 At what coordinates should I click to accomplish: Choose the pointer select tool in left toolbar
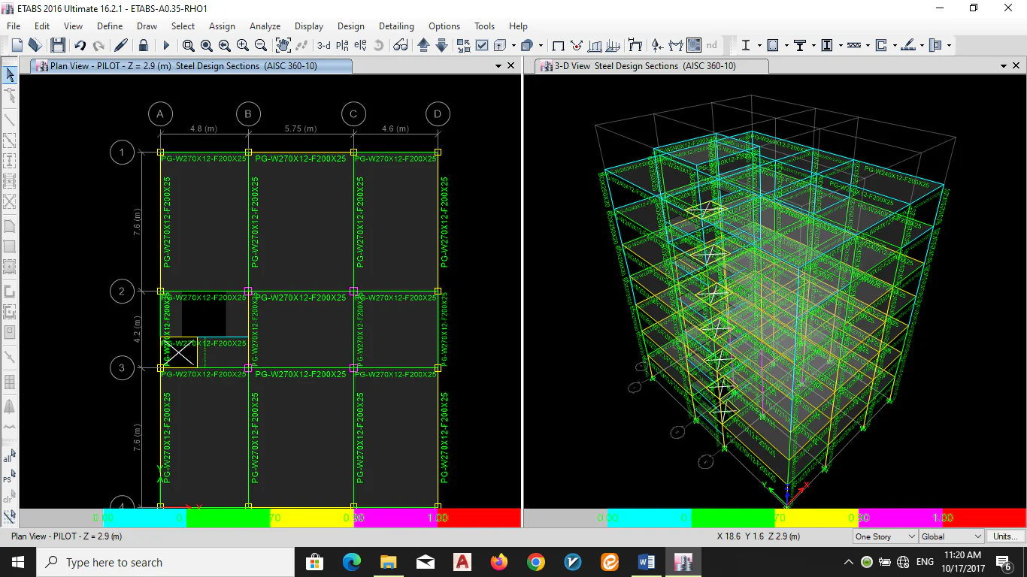[x=10, y=74]
